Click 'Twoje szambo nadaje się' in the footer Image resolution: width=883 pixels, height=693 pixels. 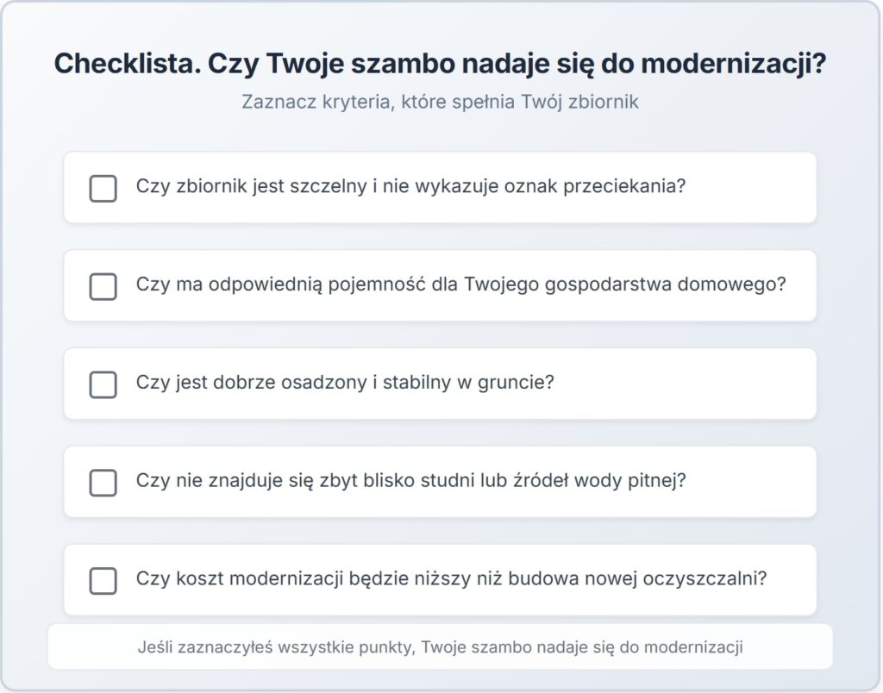coord(517,646)
